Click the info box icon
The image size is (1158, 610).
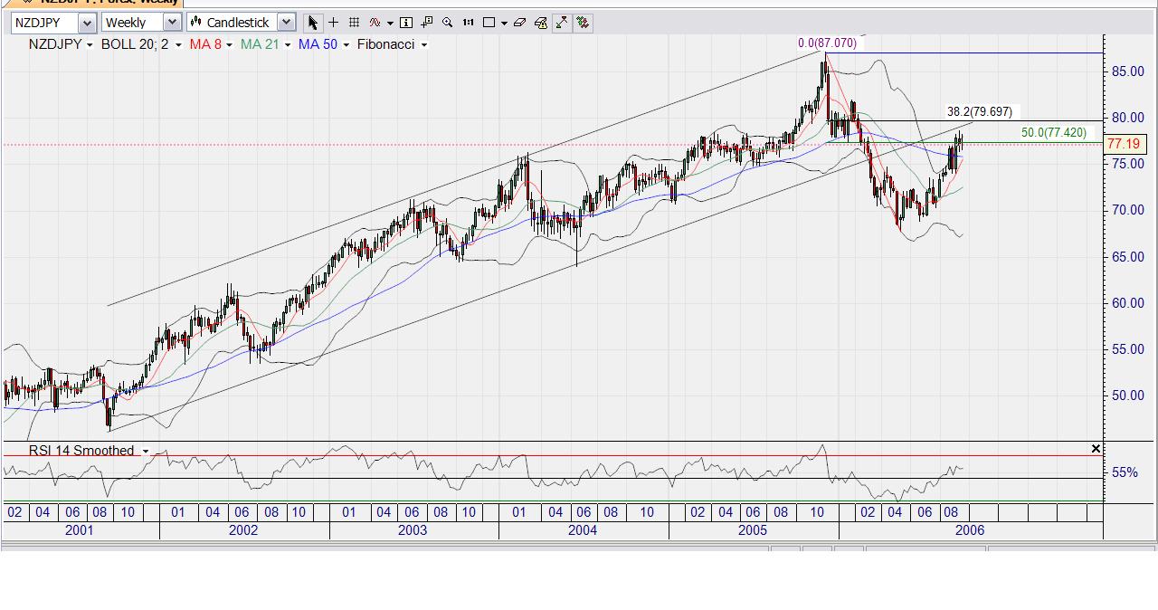click(x=406, y=23)
